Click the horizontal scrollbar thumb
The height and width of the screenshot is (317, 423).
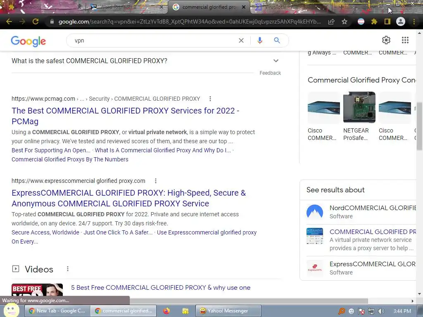pyautogui.click(x=249, y=301)
